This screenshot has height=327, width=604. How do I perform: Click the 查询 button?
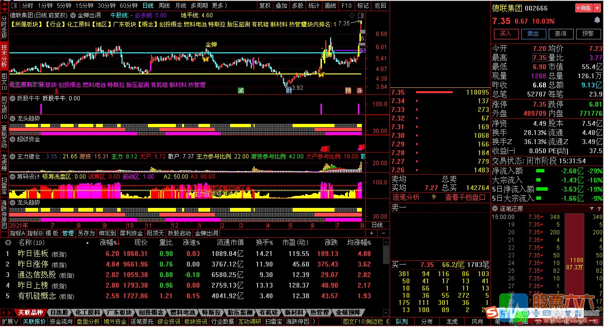click(x=560, y=34)
